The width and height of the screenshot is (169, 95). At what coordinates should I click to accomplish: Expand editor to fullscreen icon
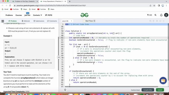(163, 21)
